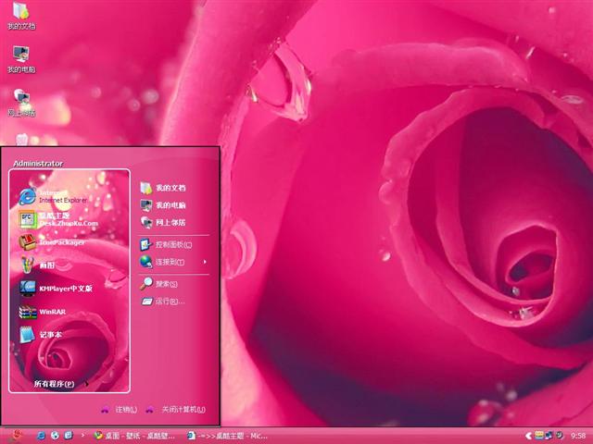Open 运行(R)... run dialog
This screenshot has width=593, height=444.
point(163,302)
